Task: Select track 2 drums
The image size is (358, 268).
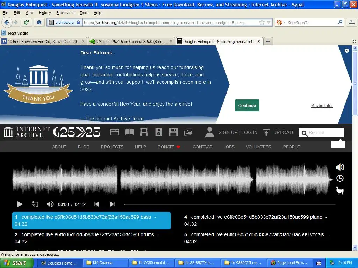Action: (x=91, y=238)
